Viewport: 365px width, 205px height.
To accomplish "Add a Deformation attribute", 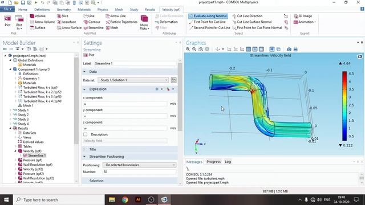I will 167,22.
